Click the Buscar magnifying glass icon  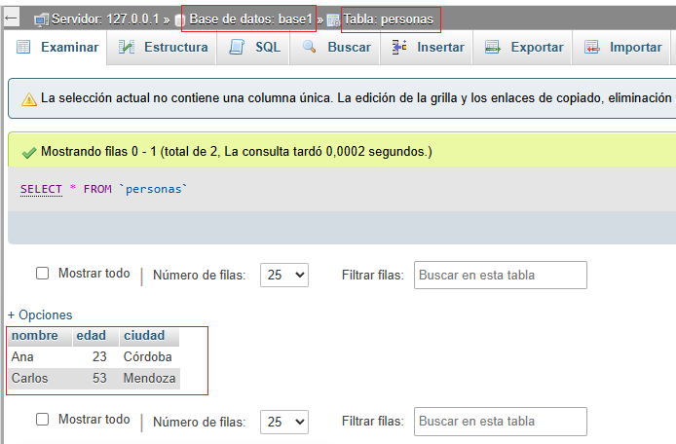tap(310, 47)
